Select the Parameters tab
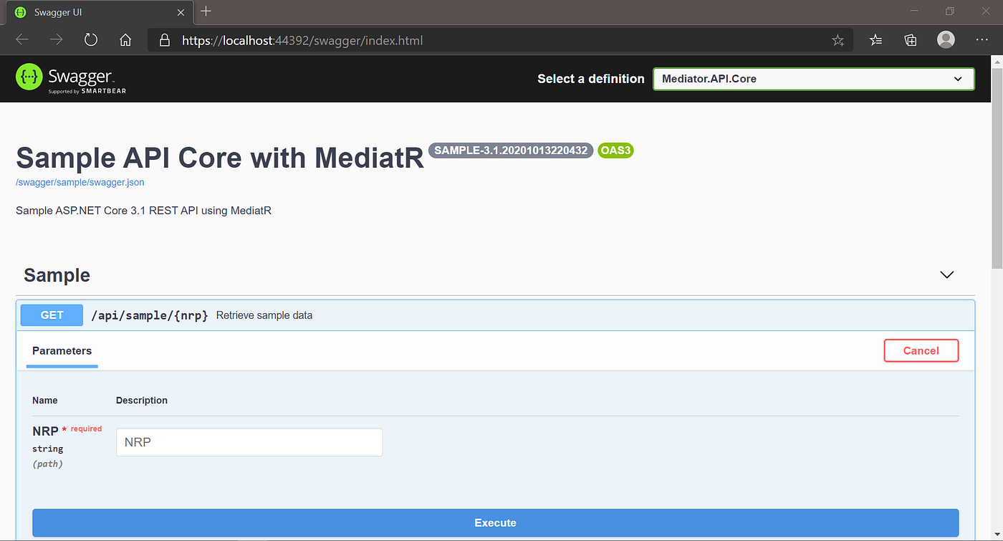Viewport: 1003px width, 541px height. (62, 350)
